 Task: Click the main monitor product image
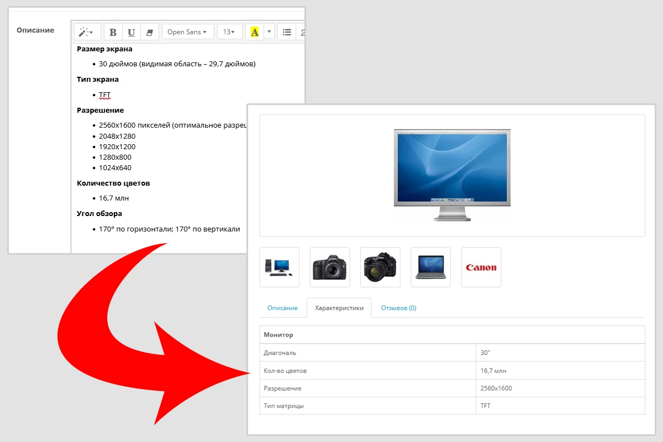[x=452, y=175]
